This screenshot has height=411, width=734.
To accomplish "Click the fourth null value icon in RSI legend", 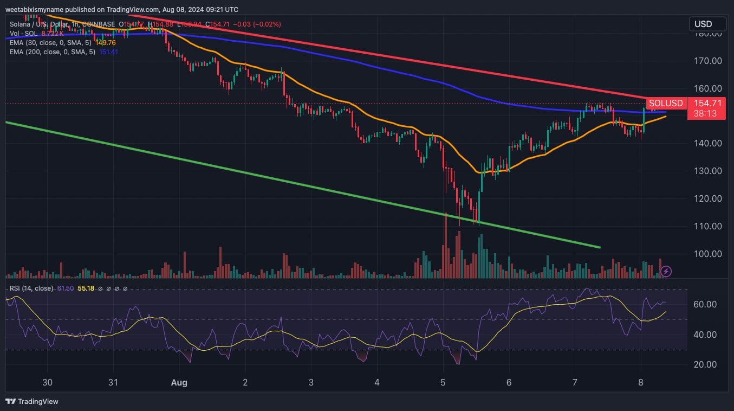I will pyautogui.click(x=125, y=288).
